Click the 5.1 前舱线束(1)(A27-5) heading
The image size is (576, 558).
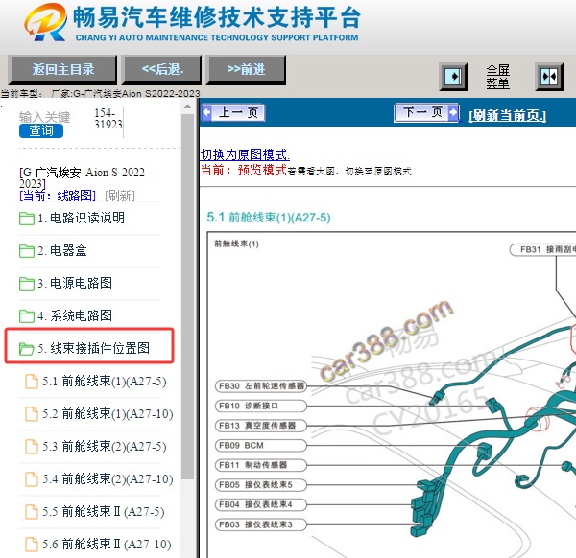[x=269, y=218]
